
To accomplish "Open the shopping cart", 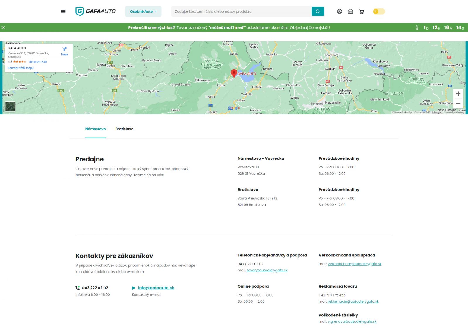I will pyautogui.click(x=362, y=11).
